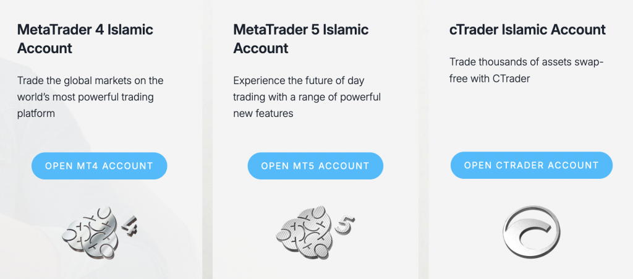Select the MetaTrader 5 Islamic Account heading
This screenshot has width=633, height=279.
(301, 38)
